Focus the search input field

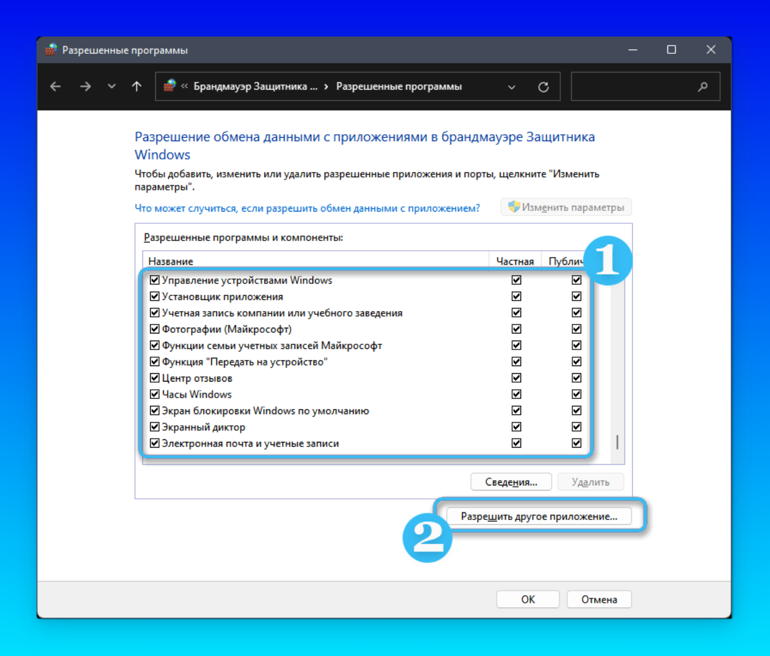point(646,87)
